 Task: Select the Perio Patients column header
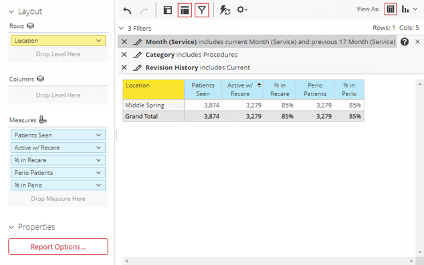pos(315,89)
